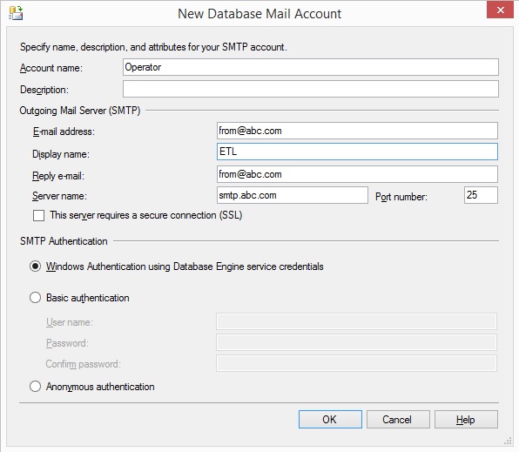519x452 pixels.
Task: Confirm the account with OK button
Action: pos(330,420)
